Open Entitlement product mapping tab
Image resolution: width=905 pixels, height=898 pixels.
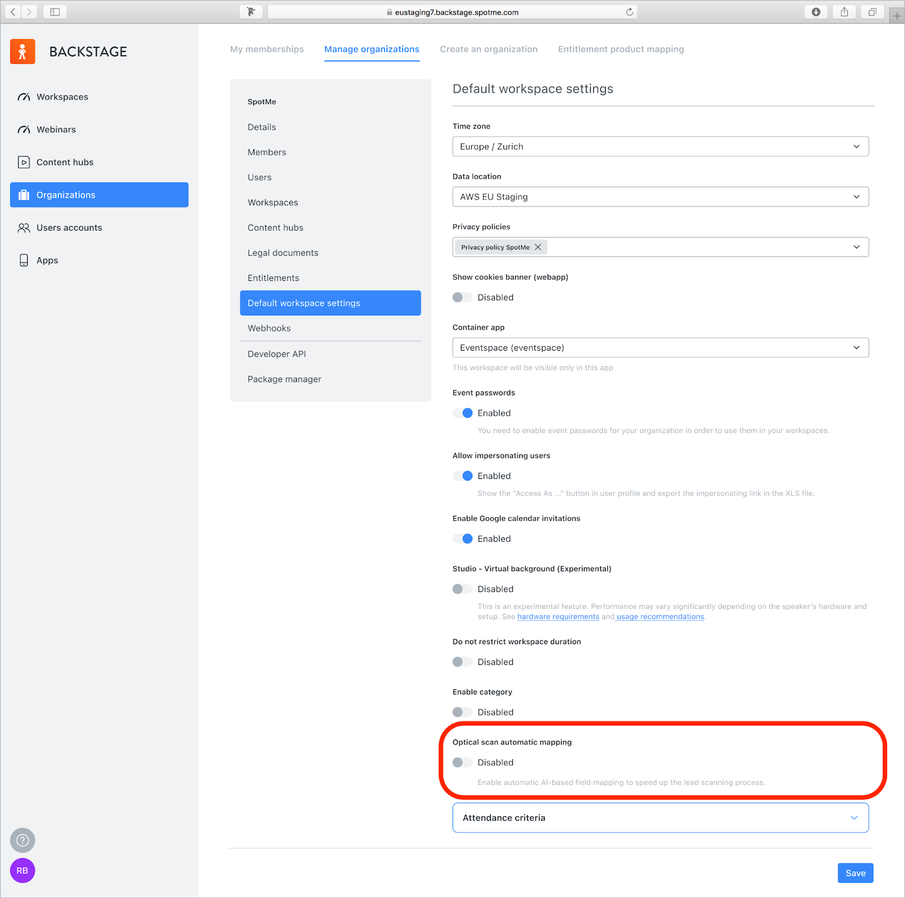[x=621, y=49]
